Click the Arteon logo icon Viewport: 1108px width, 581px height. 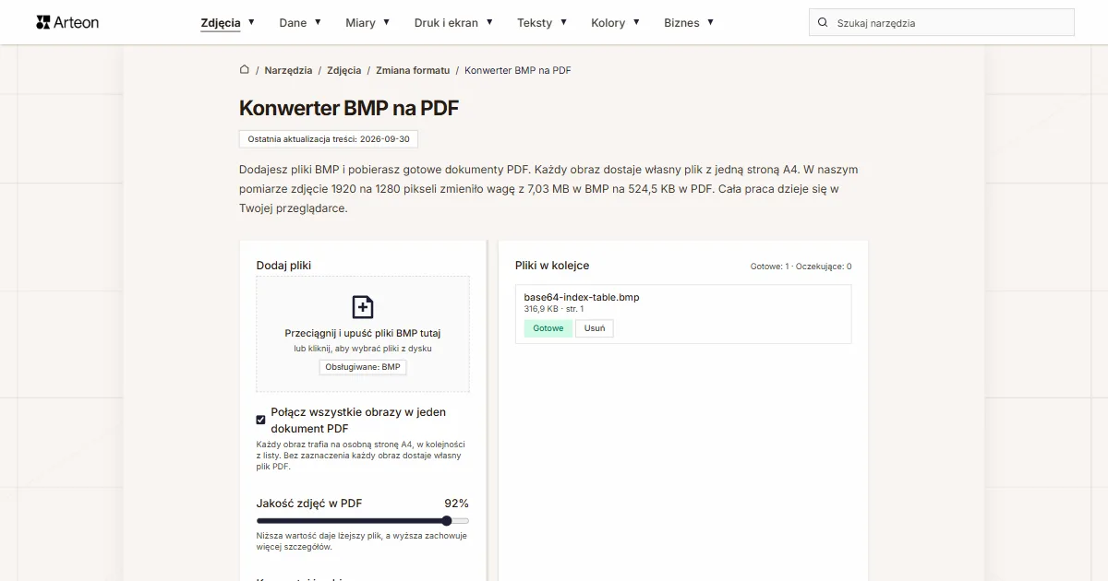[x=42, y=22]
